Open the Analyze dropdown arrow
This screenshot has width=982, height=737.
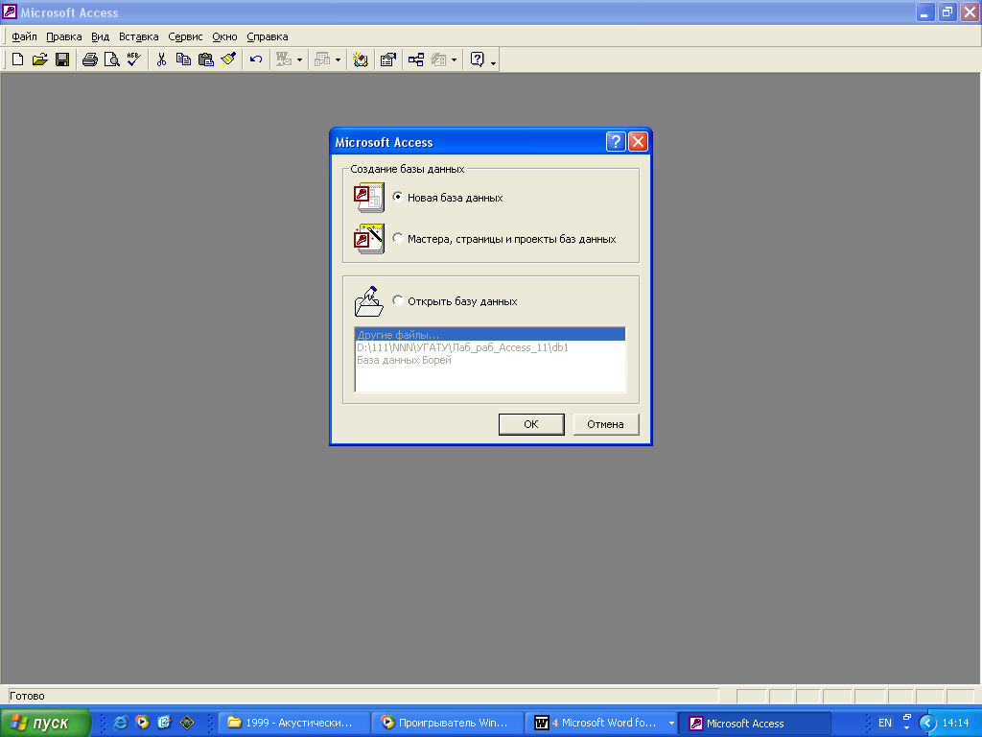(339, 60)
